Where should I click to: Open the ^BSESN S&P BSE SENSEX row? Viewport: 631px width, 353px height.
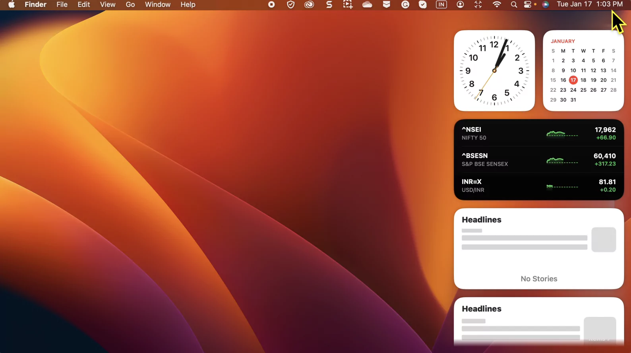(x=539, y=160)
